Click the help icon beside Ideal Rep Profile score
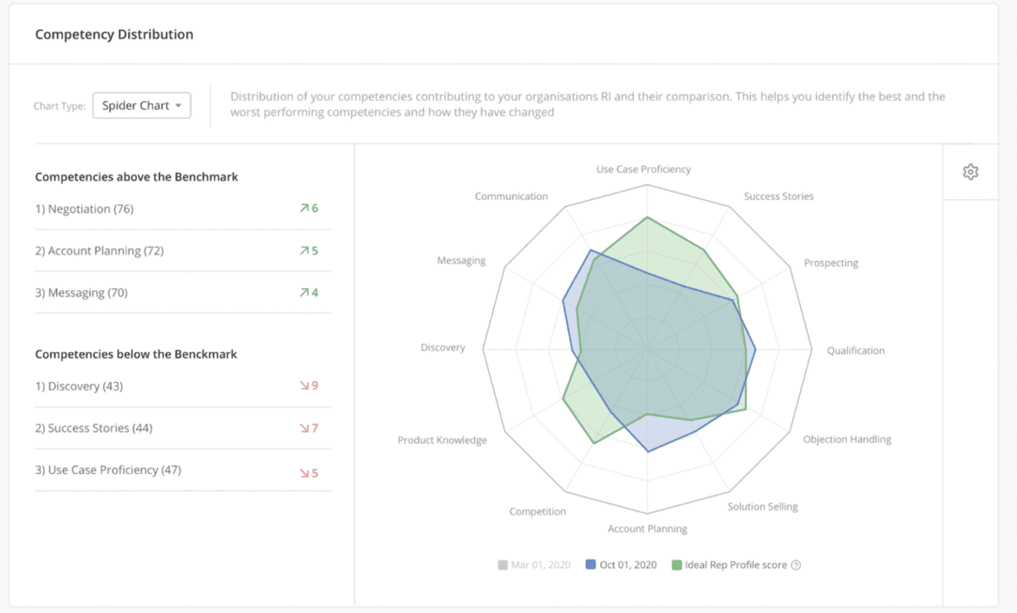 (x=795, y=564)
